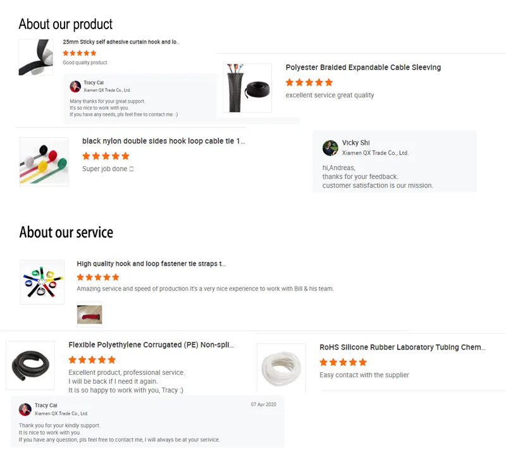
Task: Click star rating under Polyester Braided Sleeving
Action: (x=309, y=82)
